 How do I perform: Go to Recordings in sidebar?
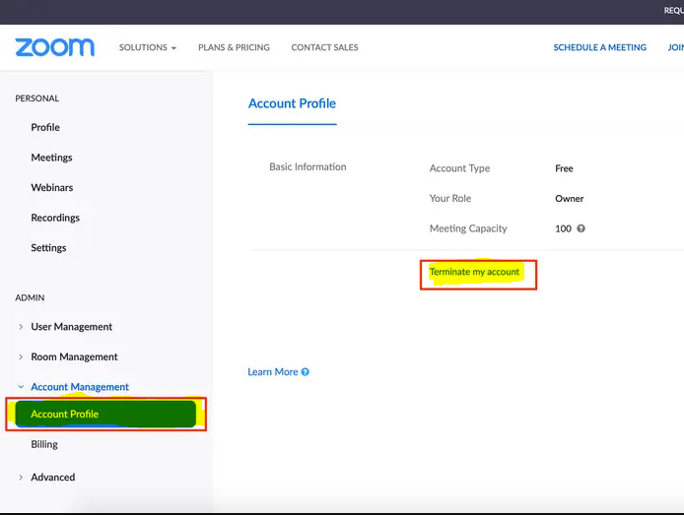click(x=55, y=218)
